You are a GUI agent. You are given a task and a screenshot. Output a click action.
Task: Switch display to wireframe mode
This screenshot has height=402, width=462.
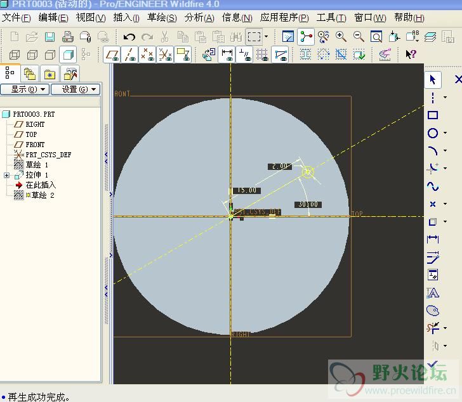pos(15,55)
